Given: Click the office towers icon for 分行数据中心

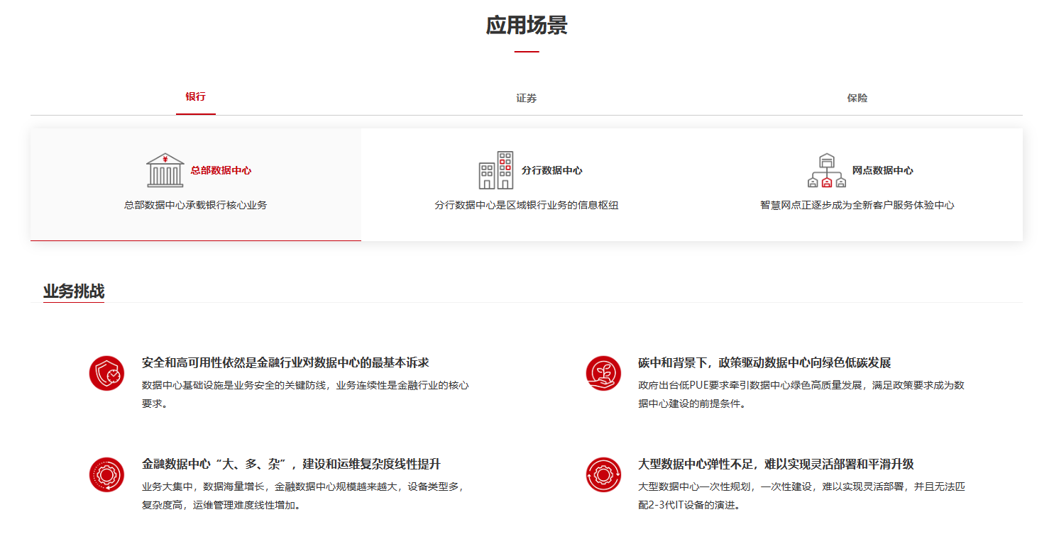Looking at the screenshot, I should (x=496, y=170).
